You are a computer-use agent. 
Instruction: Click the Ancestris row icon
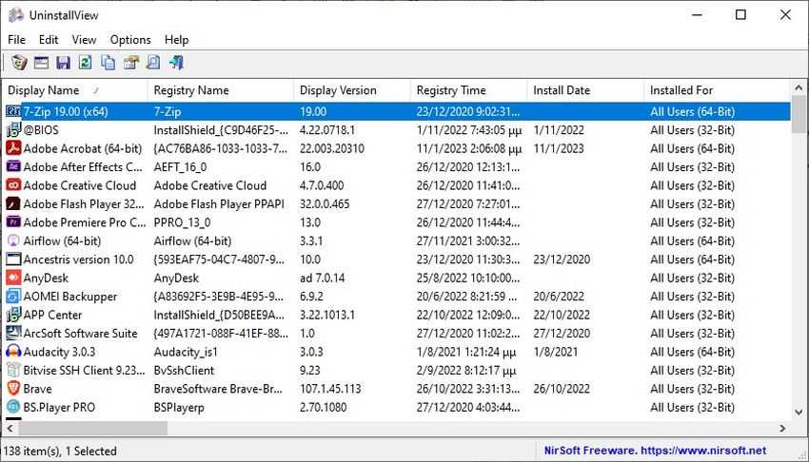(x=13, y=260)
